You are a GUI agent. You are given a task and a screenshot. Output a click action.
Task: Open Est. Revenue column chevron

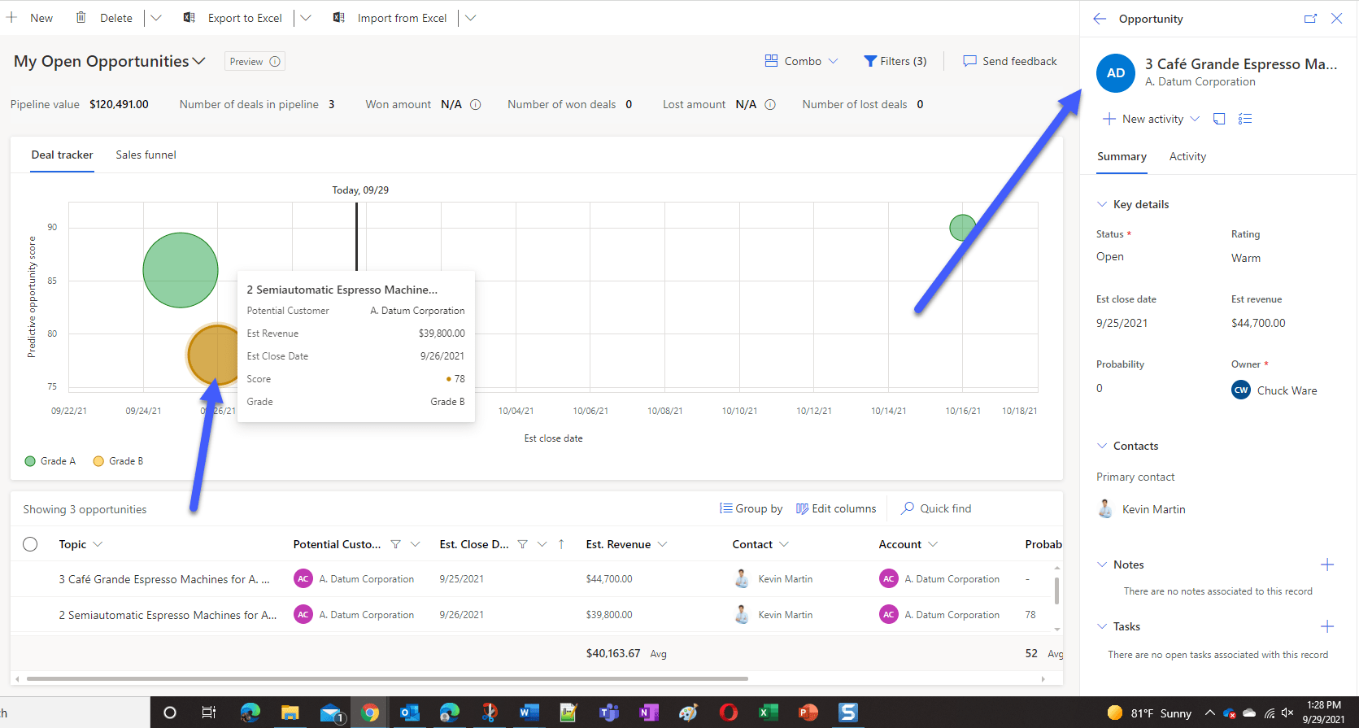(662, 544)
